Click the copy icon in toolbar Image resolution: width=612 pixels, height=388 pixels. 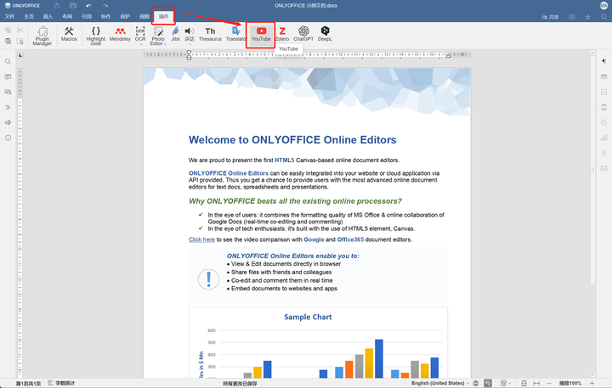(x=8, y=30)
